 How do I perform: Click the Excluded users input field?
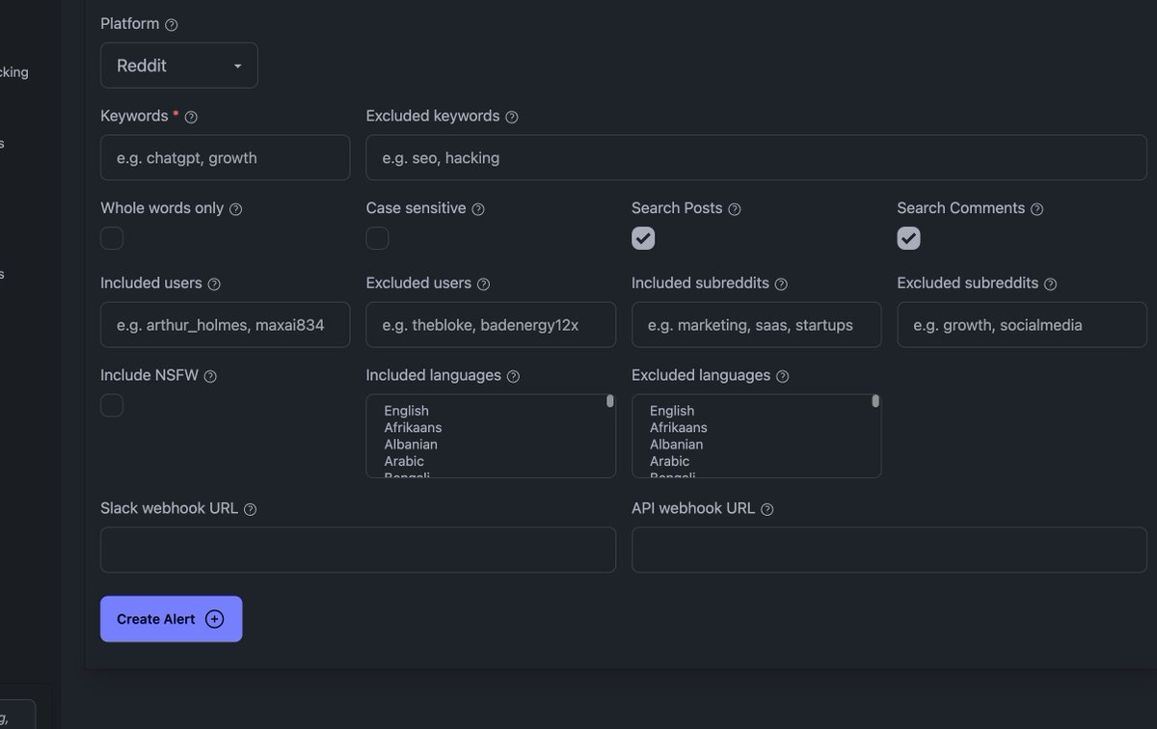pos(490,325)
